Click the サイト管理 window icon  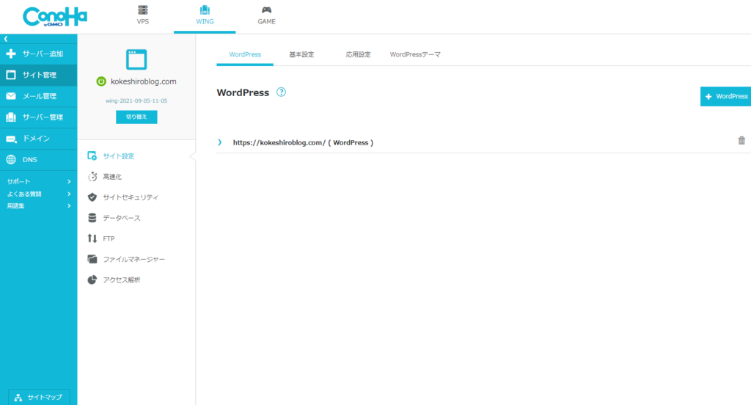11,75
